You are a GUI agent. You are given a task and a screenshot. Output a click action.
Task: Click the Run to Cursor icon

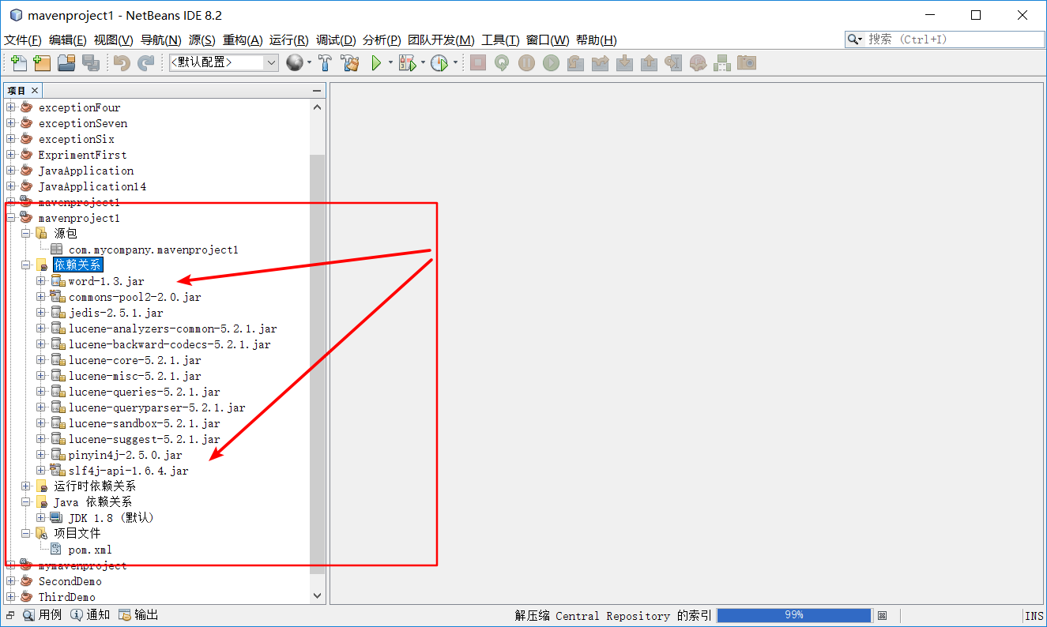click(673, 63)
